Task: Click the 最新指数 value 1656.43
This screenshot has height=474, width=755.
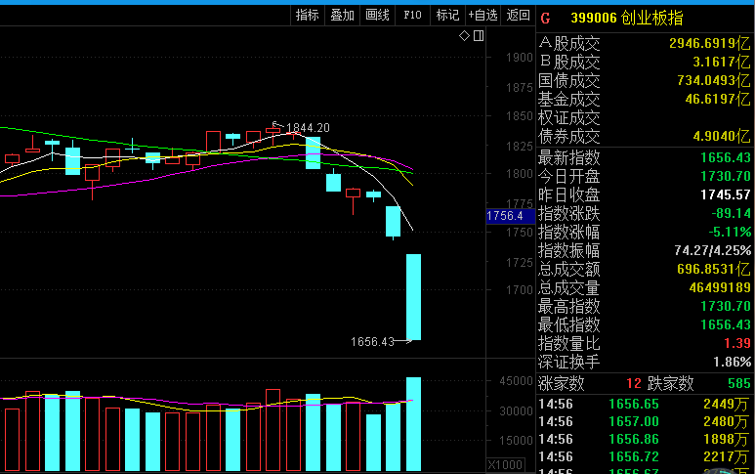Action: point(725,157)
